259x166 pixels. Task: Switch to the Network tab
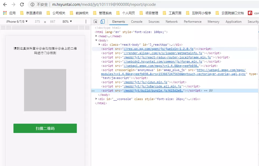(172, 21)
